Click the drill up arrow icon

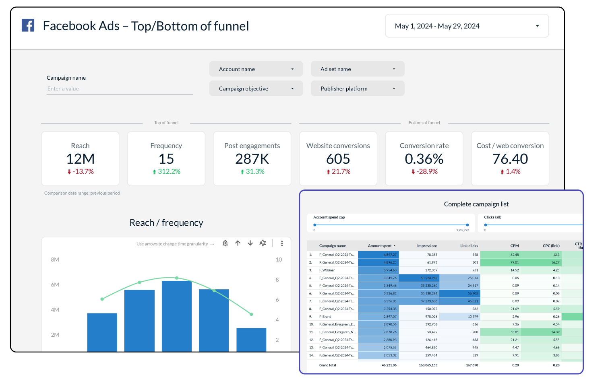coord(238,243)
